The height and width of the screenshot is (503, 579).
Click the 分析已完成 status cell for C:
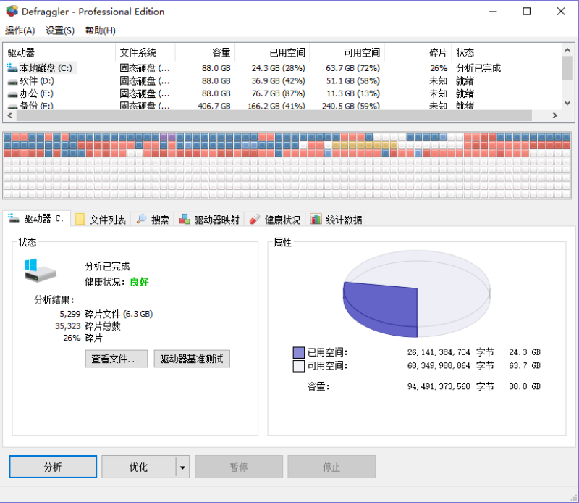click(x=478, y=68)
